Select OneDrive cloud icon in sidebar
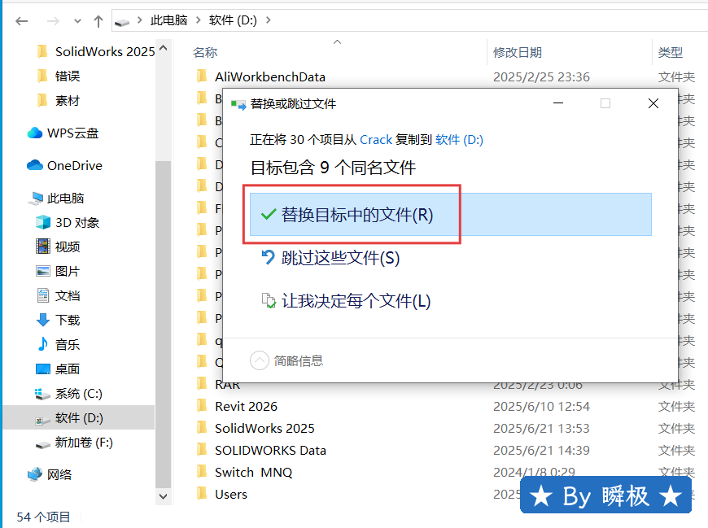Viewport: 708px width, 528px height. 35,165
